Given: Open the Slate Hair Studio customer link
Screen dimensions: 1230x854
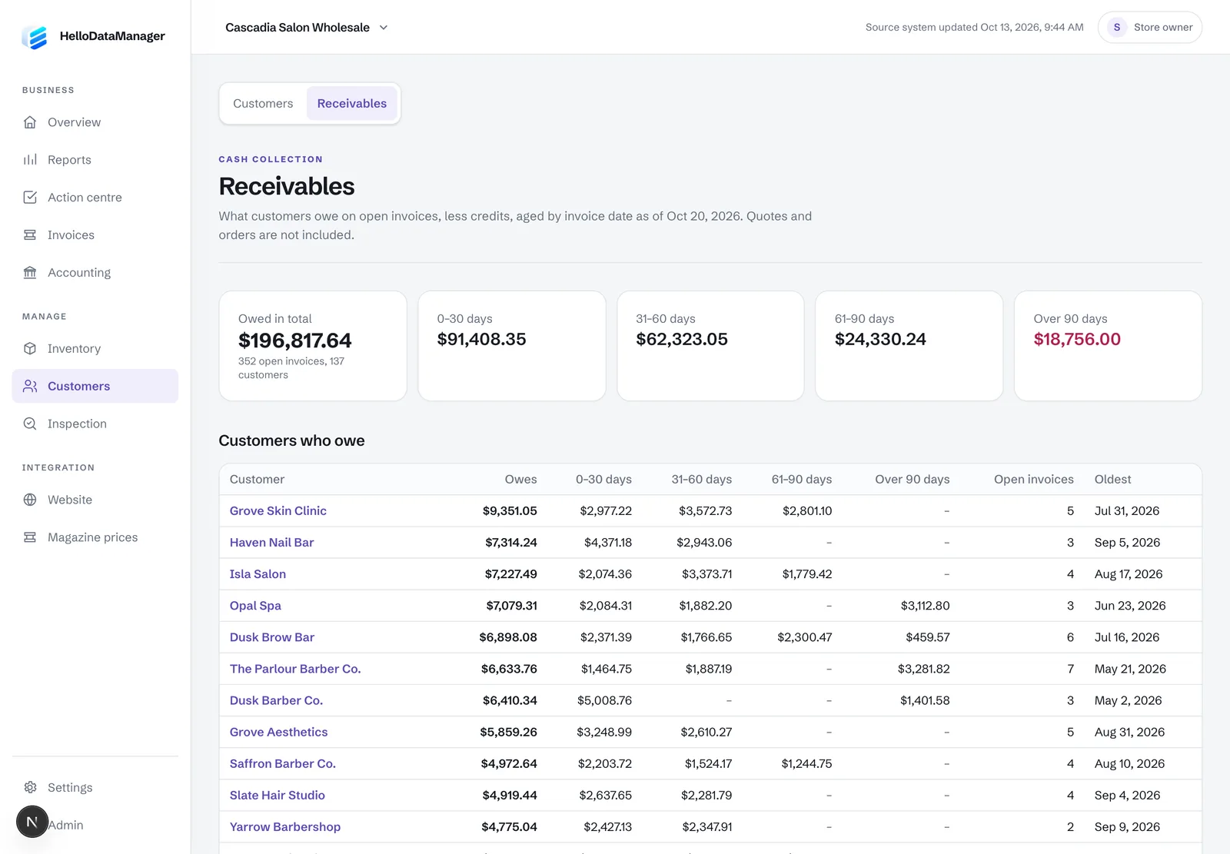Looking at the screenshot, I should (x=278, y=796).
